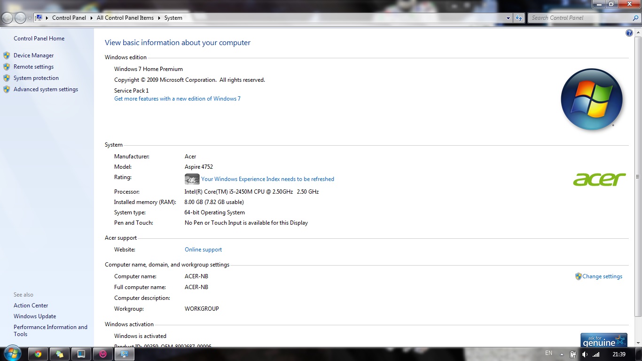
Task: Show hidden tray icons arrow
Action: pos(562,354)
